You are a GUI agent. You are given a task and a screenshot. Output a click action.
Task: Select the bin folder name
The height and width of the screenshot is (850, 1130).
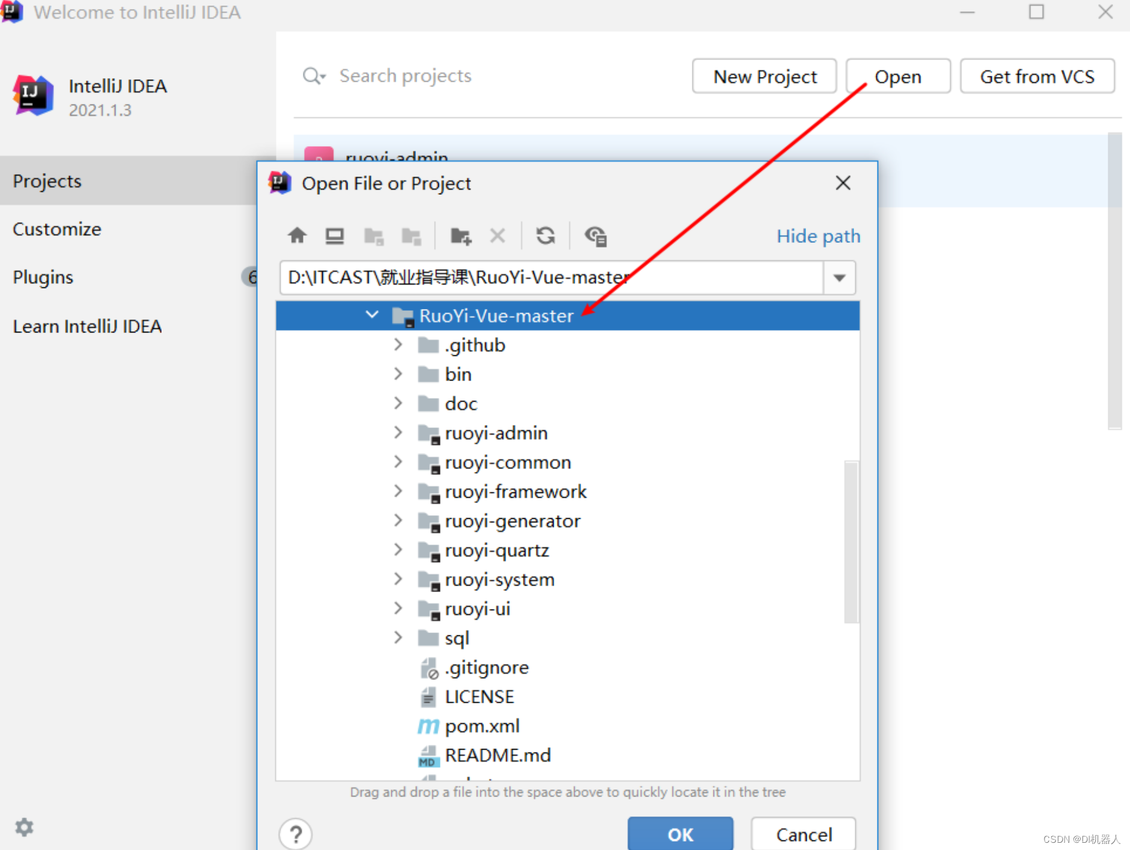[458, 374]
